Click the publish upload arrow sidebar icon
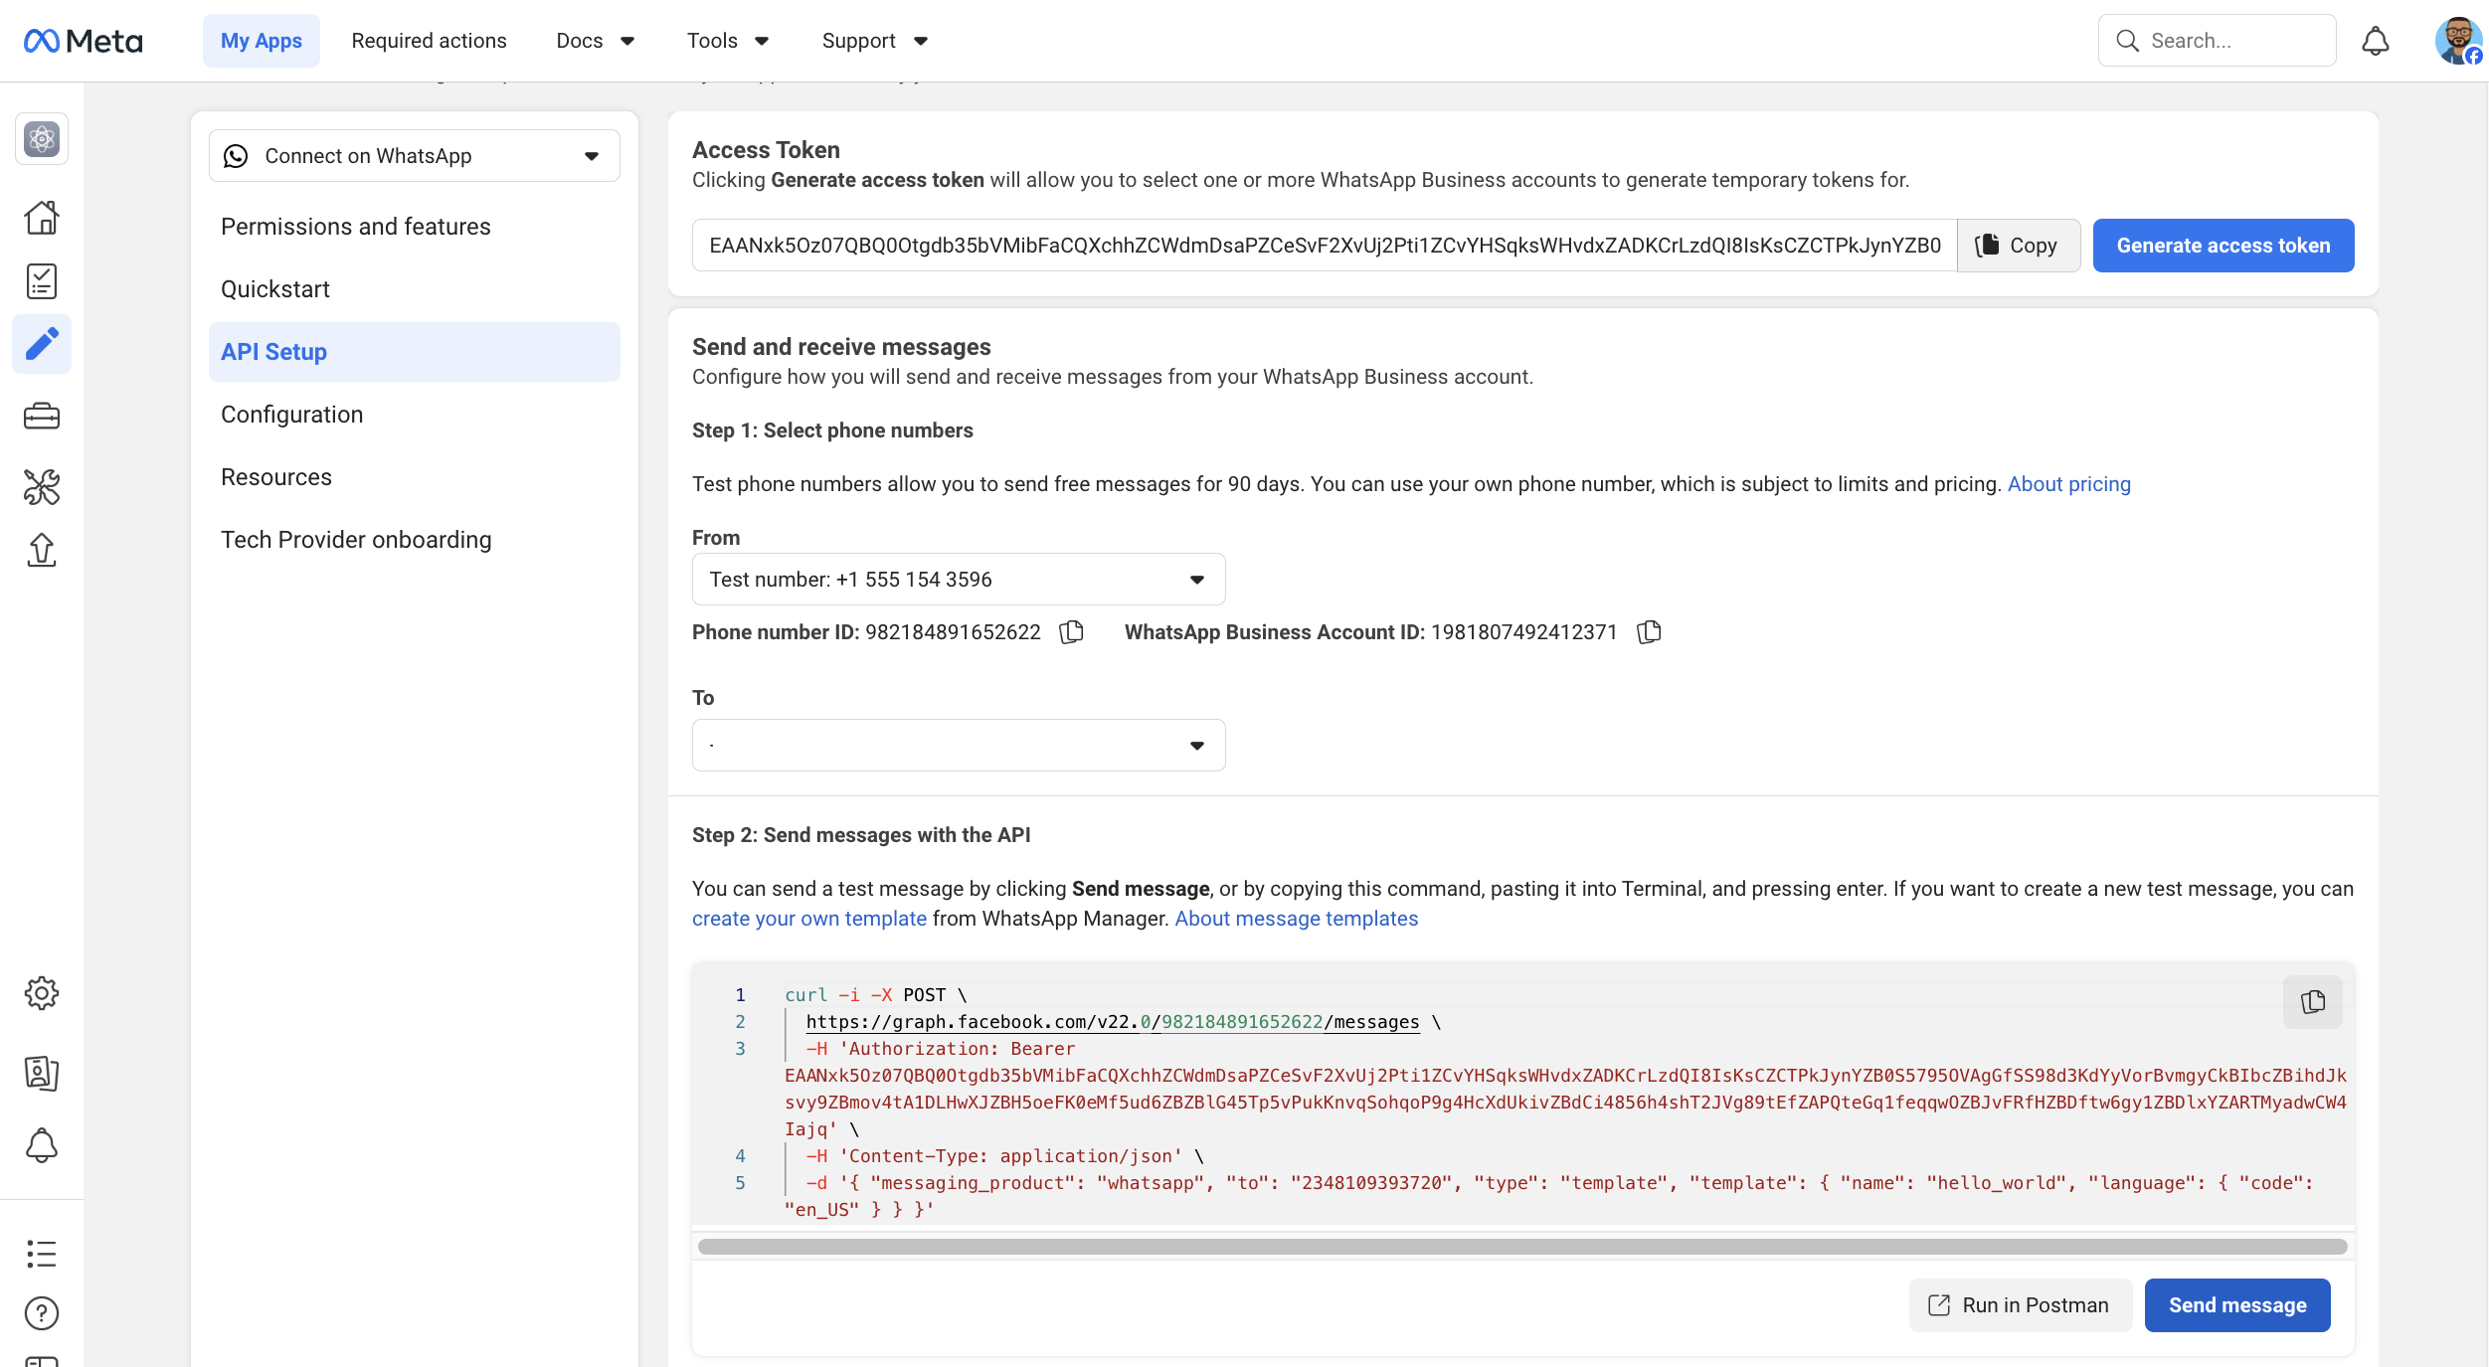This screenshot has height=1367, width=2489. point(42,550)
